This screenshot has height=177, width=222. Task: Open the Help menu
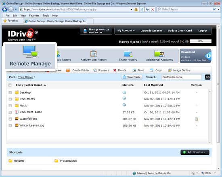(55, 16)
